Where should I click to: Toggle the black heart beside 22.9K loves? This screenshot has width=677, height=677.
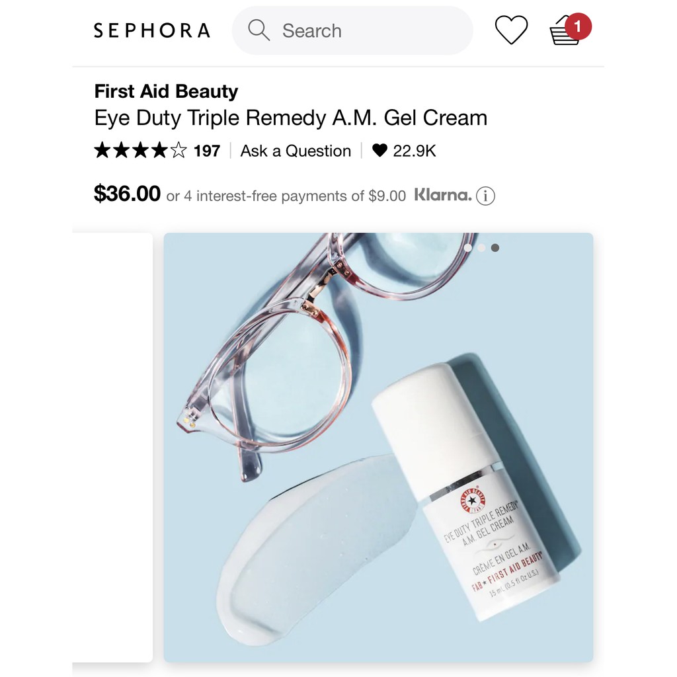pos(379,150)
